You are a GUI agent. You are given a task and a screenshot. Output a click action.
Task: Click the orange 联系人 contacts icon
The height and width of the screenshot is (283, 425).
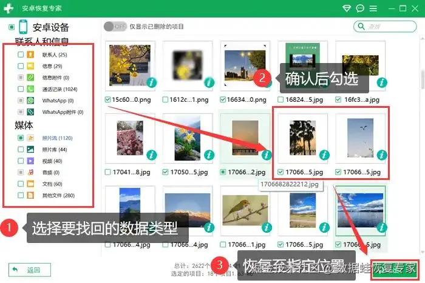click(30, 55)
